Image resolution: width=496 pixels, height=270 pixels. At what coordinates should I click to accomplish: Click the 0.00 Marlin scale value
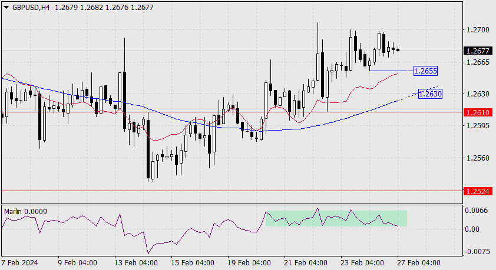coord(472,229)
